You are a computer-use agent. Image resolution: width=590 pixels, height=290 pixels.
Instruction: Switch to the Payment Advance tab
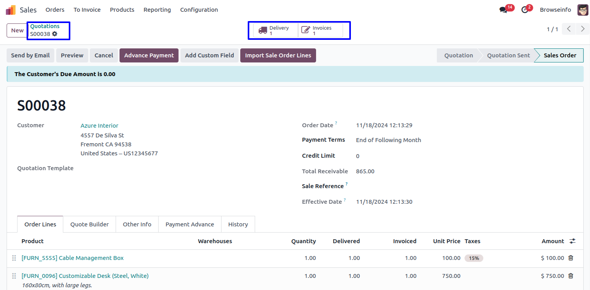click(x=190, y=224)
